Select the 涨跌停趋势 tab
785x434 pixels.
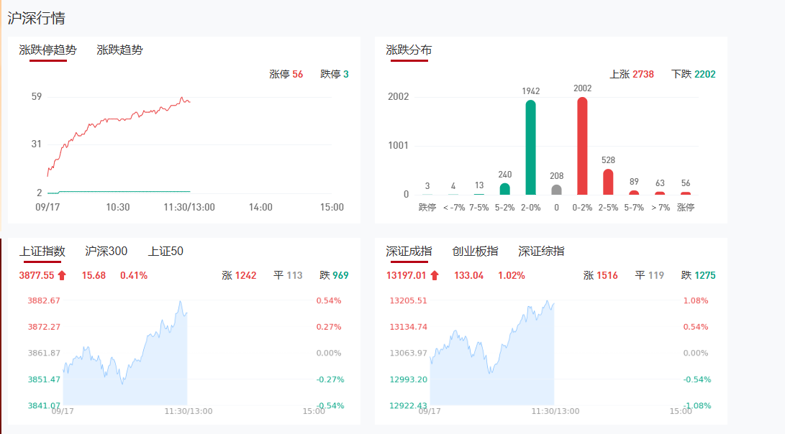click(x=47, y=50)
